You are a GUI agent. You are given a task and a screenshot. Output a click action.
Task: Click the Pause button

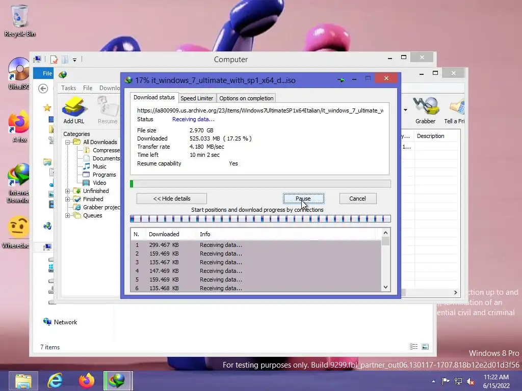[304, 199]
